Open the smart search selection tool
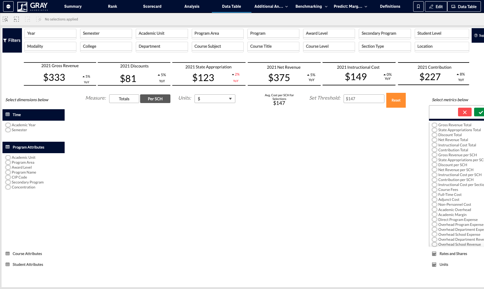This screenshot has height=289, width=484. (5, 19)
